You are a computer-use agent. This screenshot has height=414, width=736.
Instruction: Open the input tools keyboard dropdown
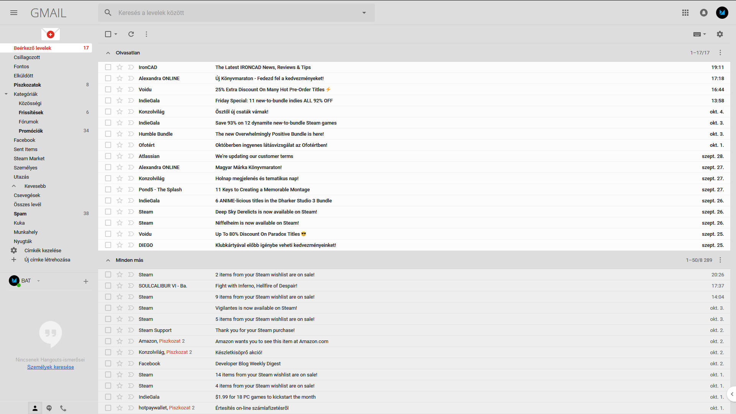click(x=700, y=34)
